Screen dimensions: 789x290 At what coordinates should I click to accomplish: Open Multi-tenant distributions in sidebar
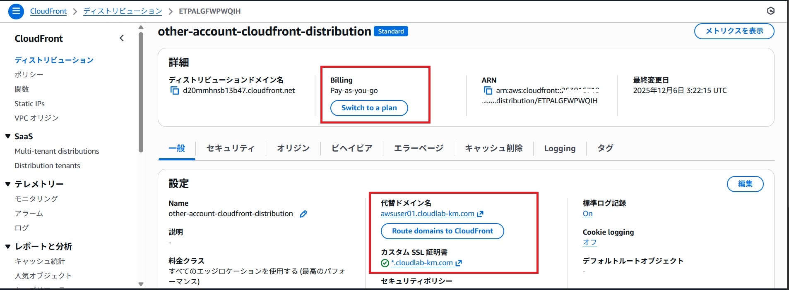pos(57,151)
